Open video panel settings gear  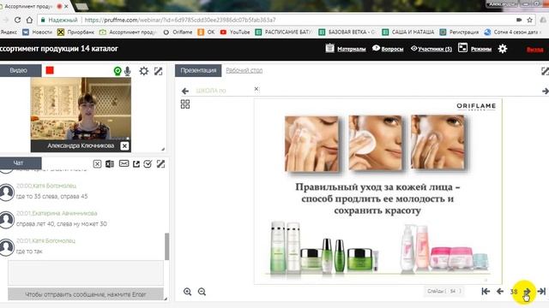tap(144, 71)
